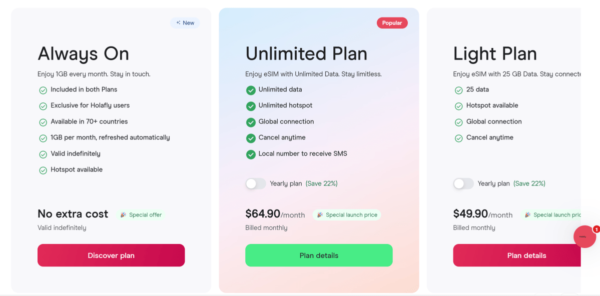Click the checkmark icon beside Unlimited data
The image size is (600, 296).
[x=251, y=90]
